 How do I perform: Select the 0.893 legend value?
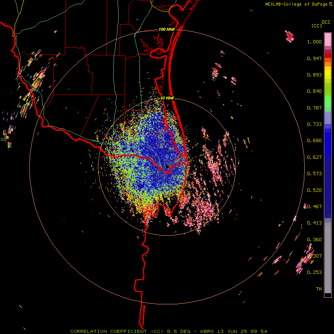click(314, 75)
